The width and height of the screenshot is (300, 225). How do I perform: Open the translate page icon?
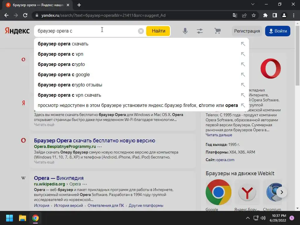[x=235, y=15]
